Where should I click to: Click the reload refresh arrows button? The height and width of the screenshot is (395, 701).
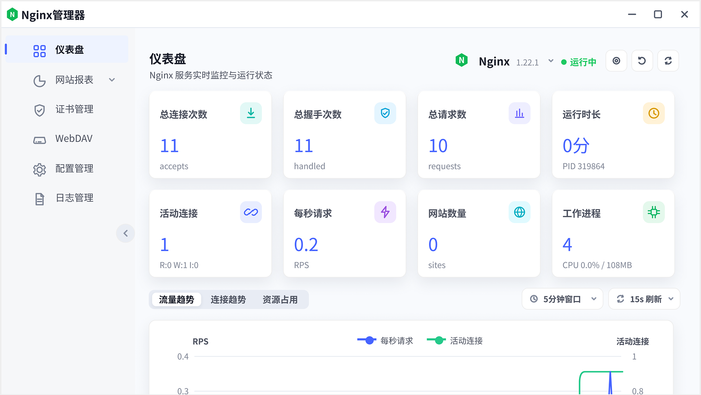(668, 60)
